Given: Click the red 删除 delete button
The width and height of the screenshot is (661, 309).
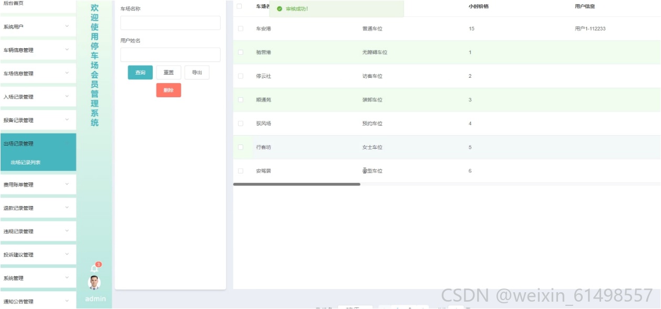Looking at the screenshot, I should click(x=169, y=90).
